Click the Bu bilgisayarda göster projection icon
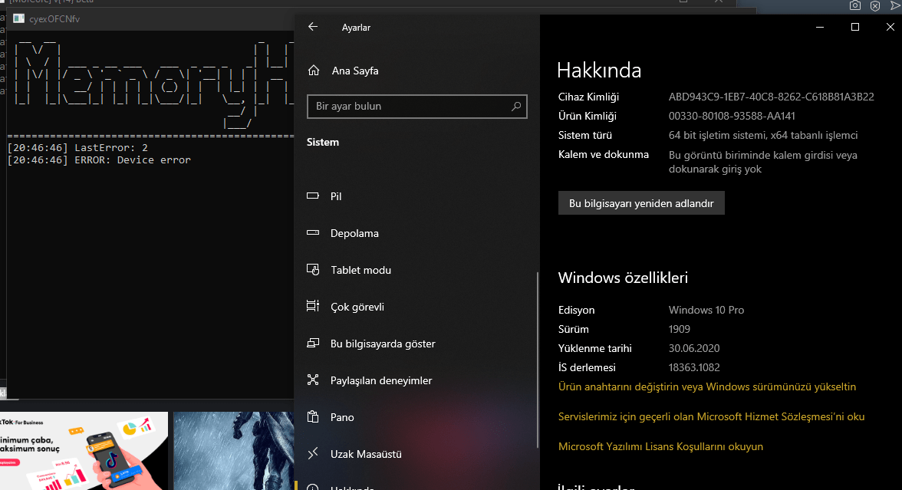 (x=313, y=343)
